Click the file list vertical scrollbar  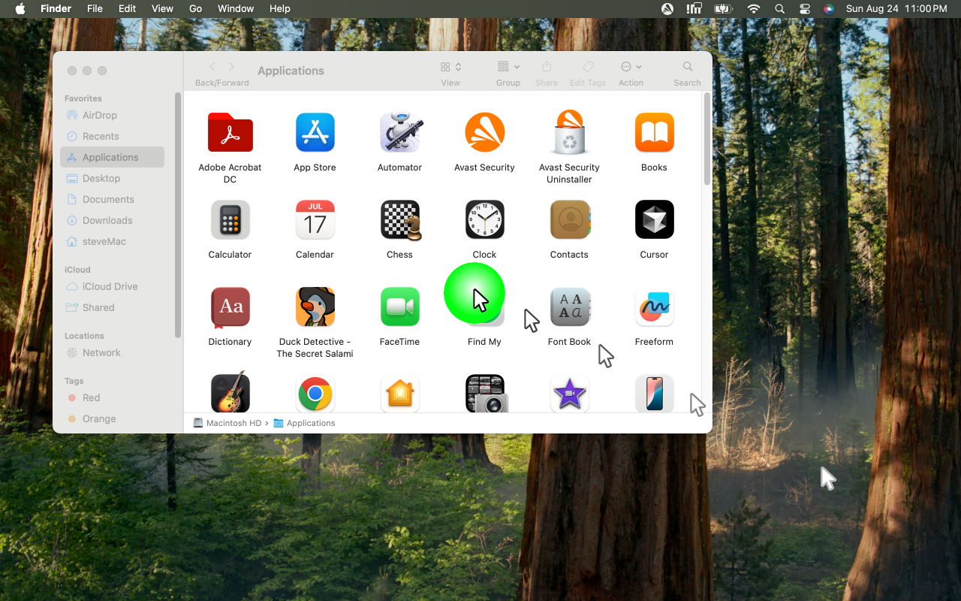(707, 139)
